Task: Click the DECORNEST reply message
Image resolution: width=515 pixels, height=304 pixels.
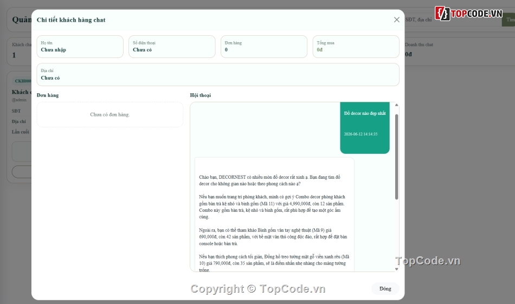Action: [x=274, y=215]
